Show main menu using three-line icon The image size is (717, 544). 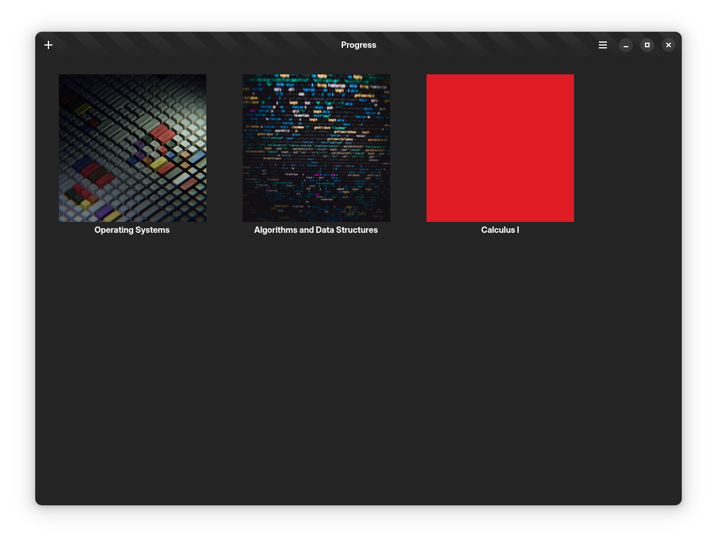click(x=603, y=45)
